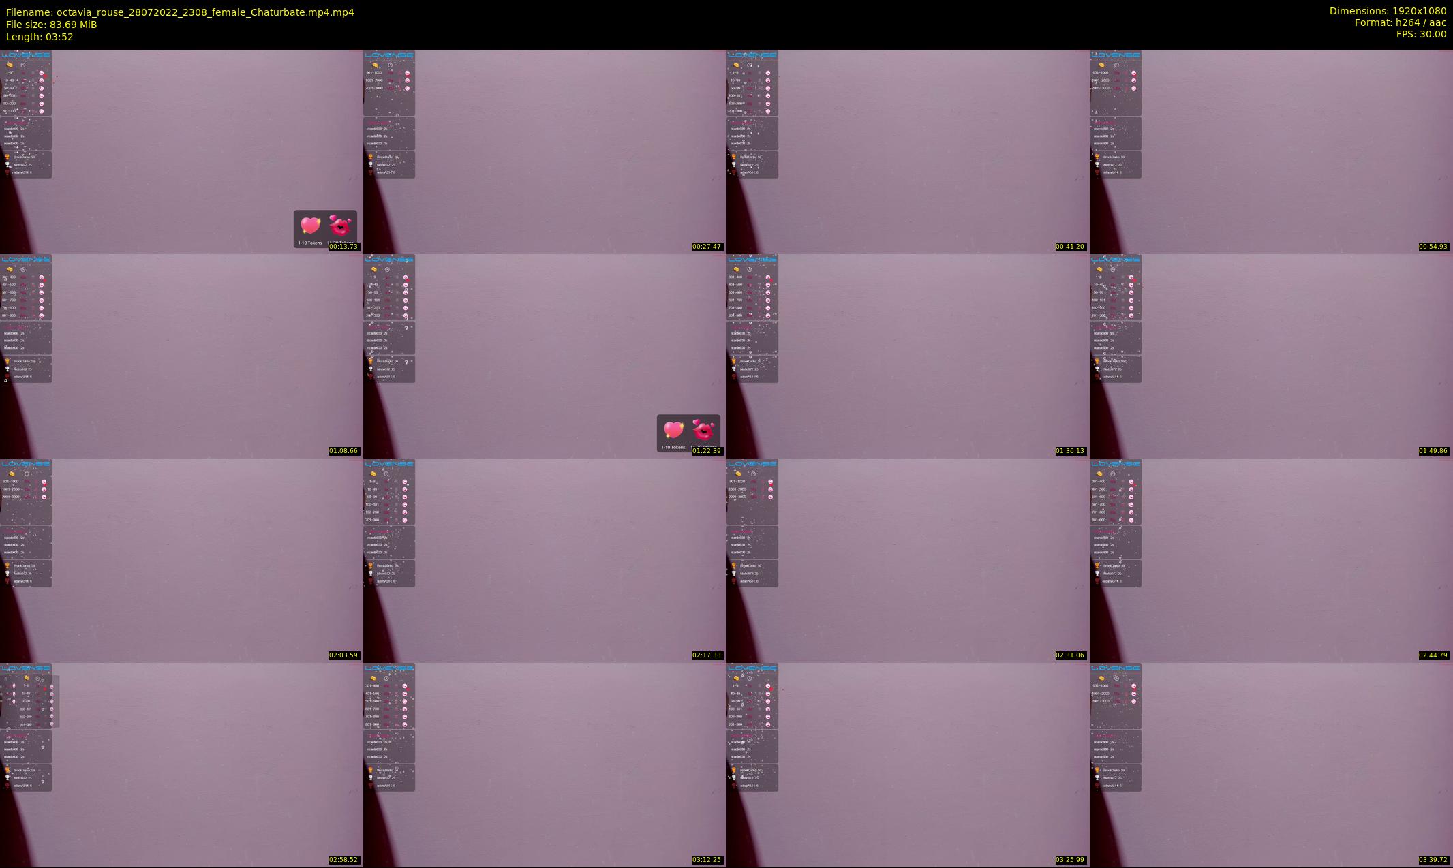
Task: Click the Length 03:52 header text
Action: pyautogui.click(x=40, y=37)
